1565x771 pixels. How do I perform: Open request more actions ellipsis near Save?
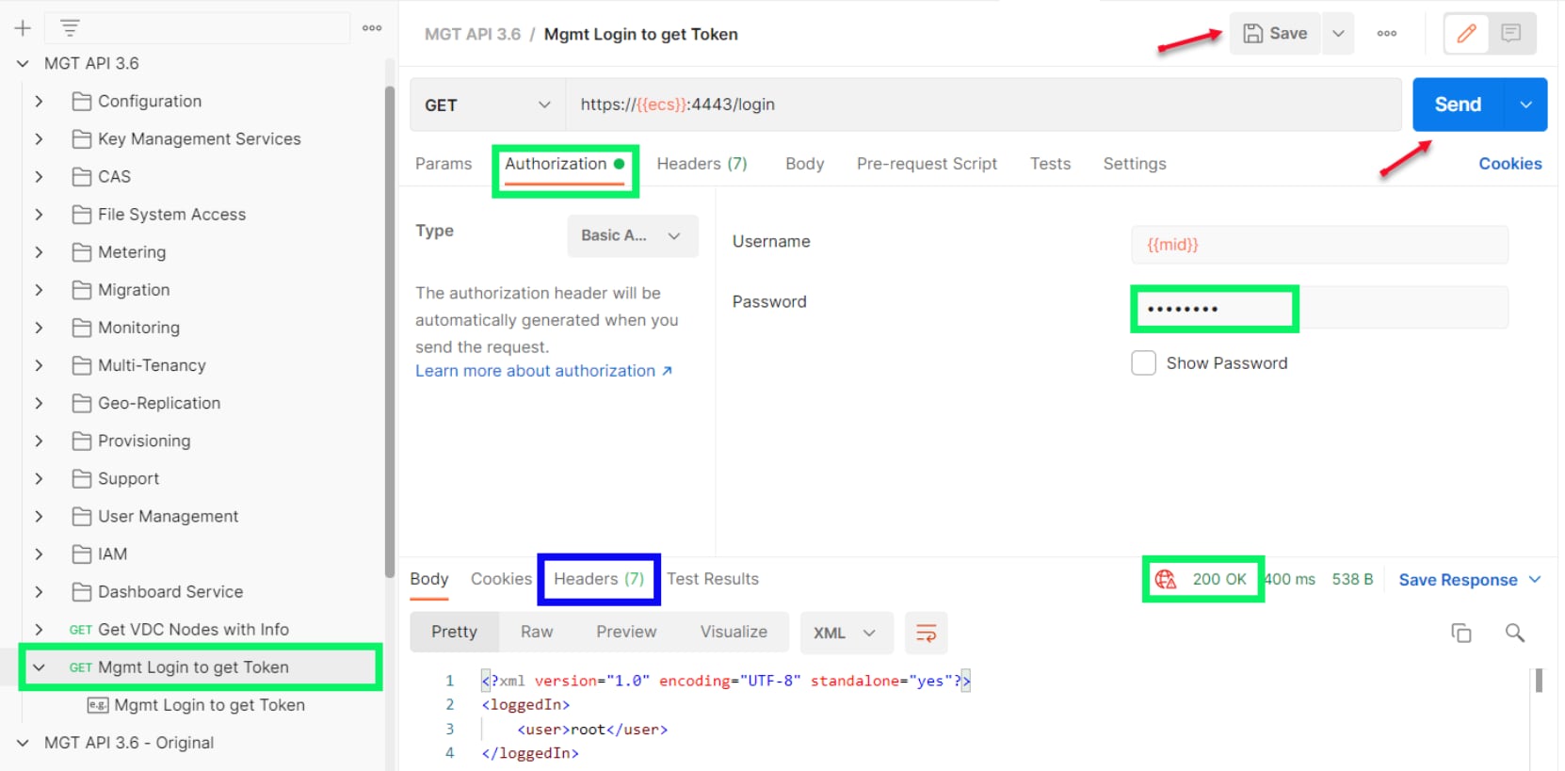1386,34
